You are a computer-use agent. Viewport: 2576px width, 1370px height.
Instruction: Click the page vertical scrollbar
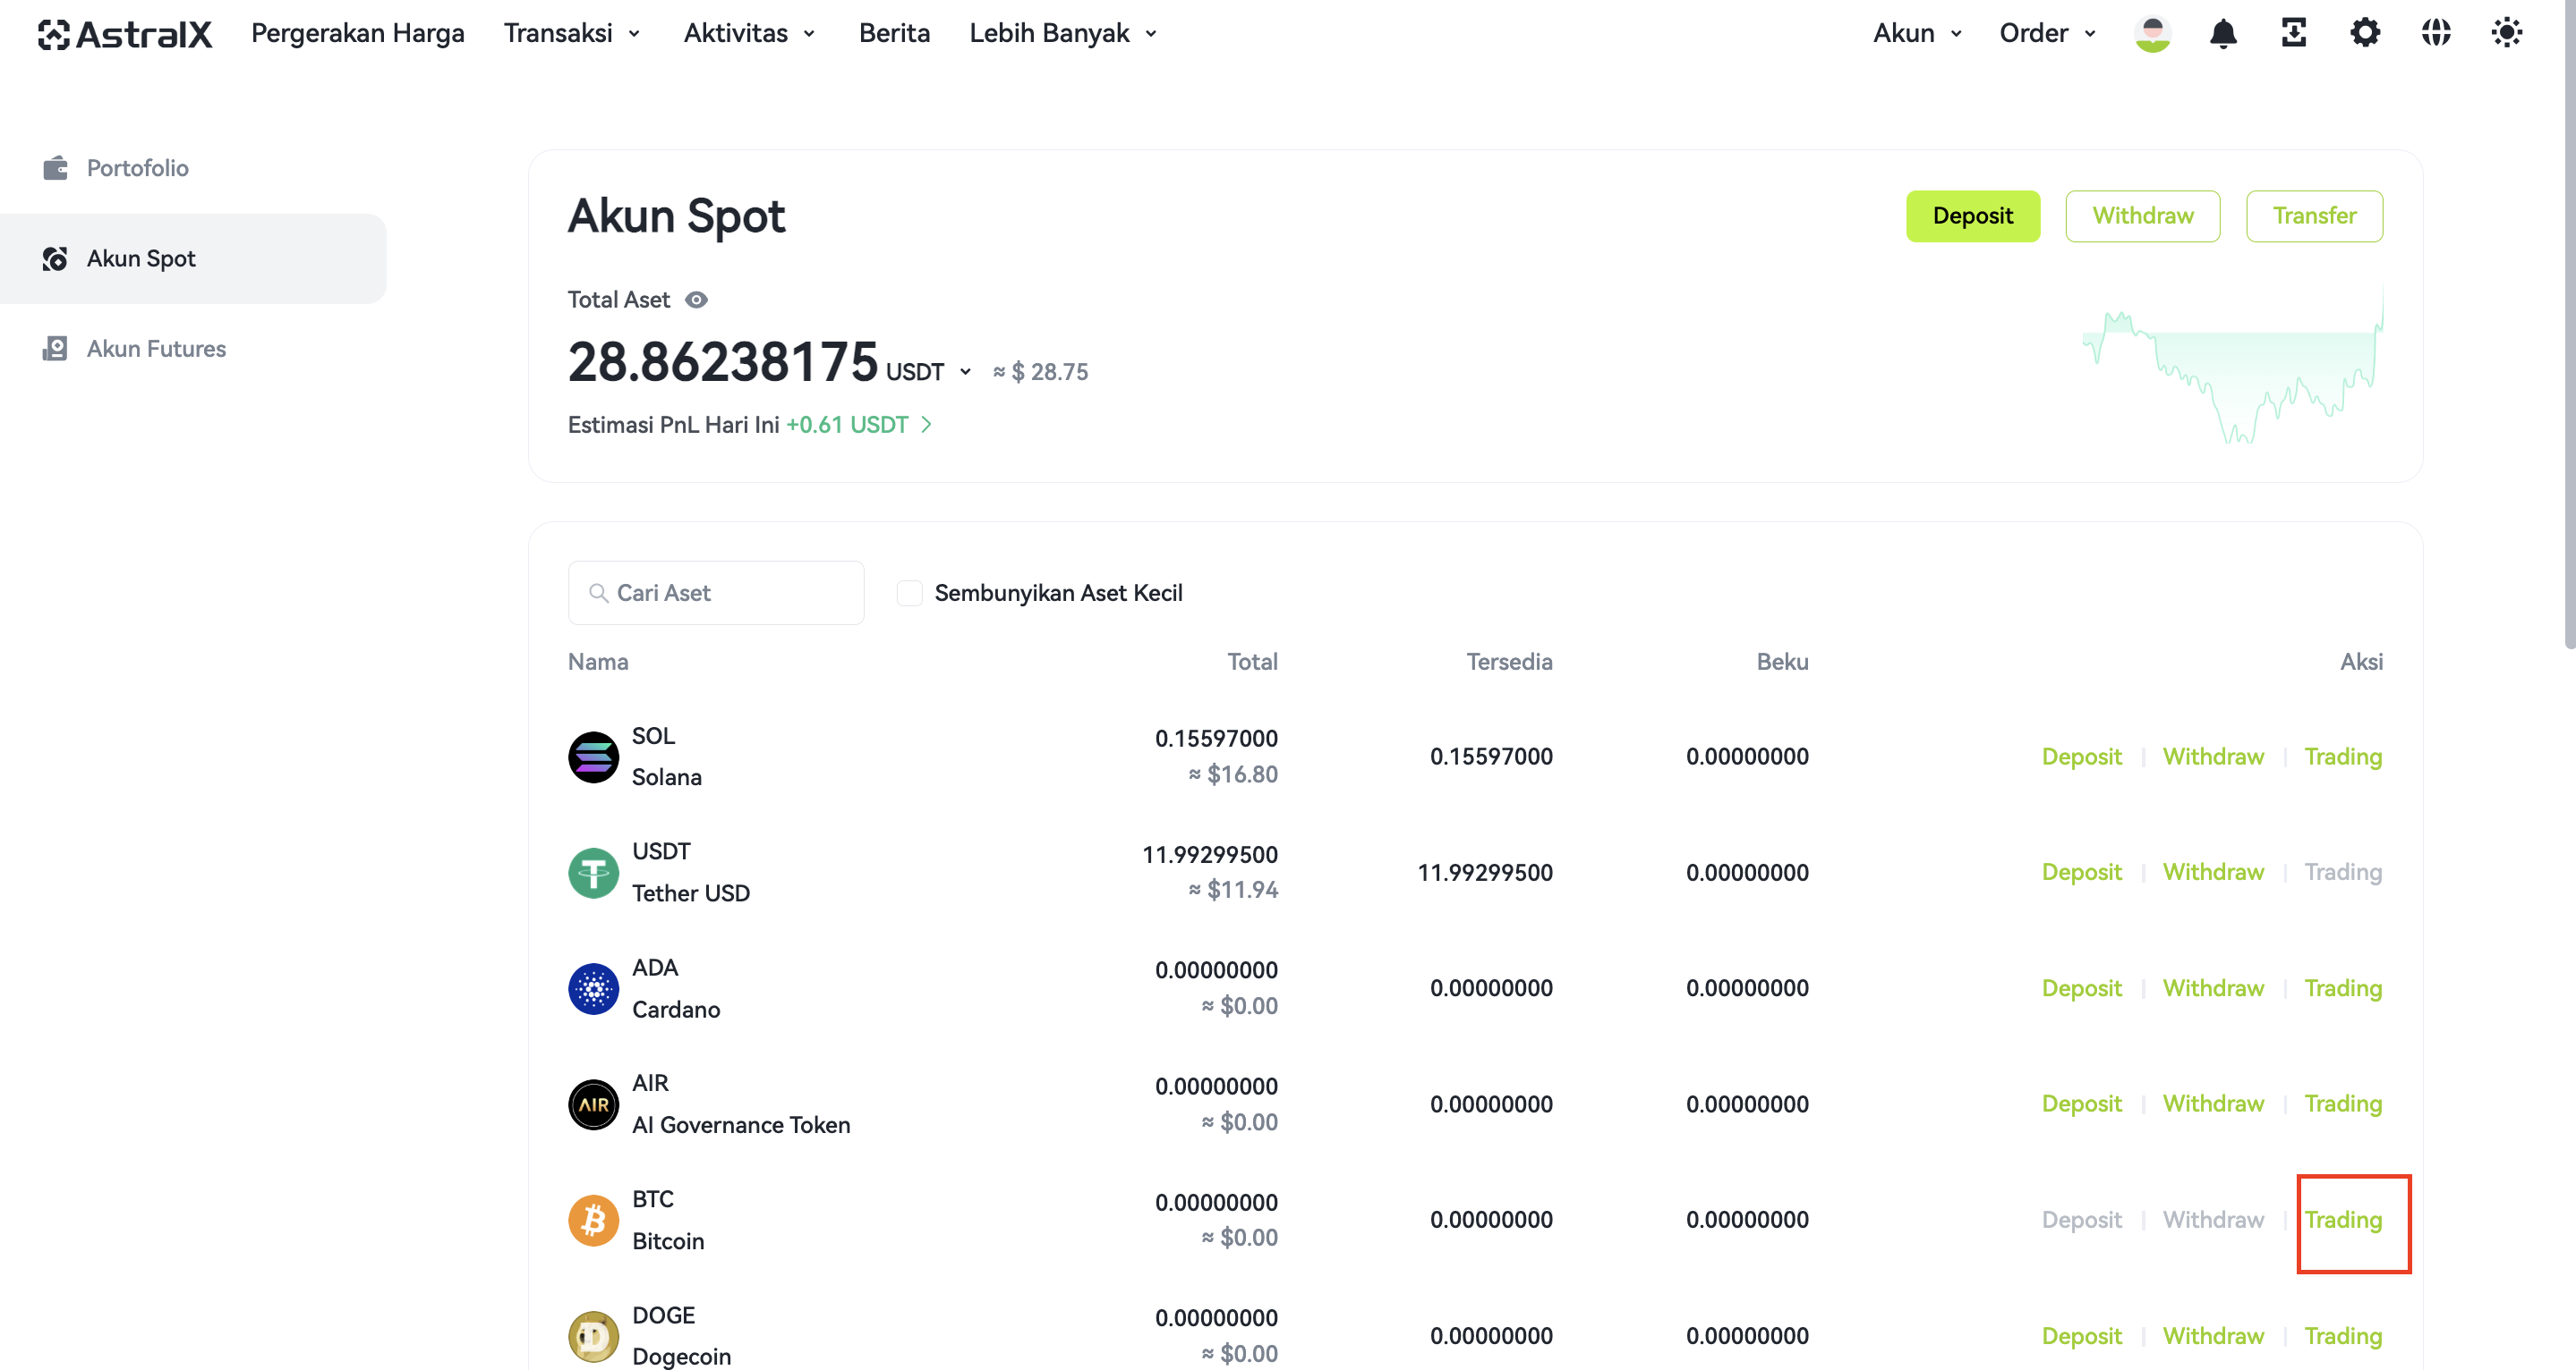coord(2569,325)
